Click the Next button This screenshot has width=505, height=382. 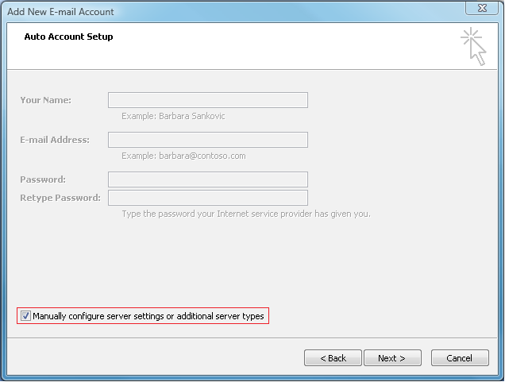pos(391,358)
